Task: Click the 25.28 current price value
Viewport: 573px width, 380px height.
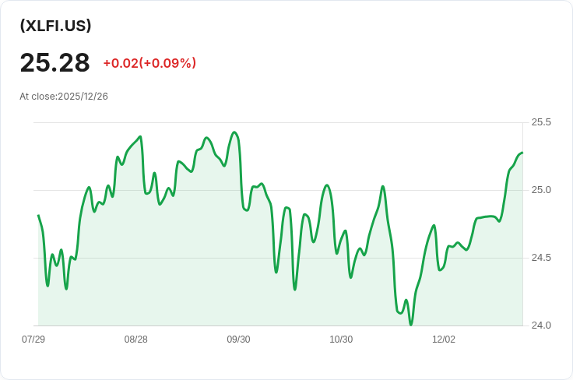Action: coord(54,63)
